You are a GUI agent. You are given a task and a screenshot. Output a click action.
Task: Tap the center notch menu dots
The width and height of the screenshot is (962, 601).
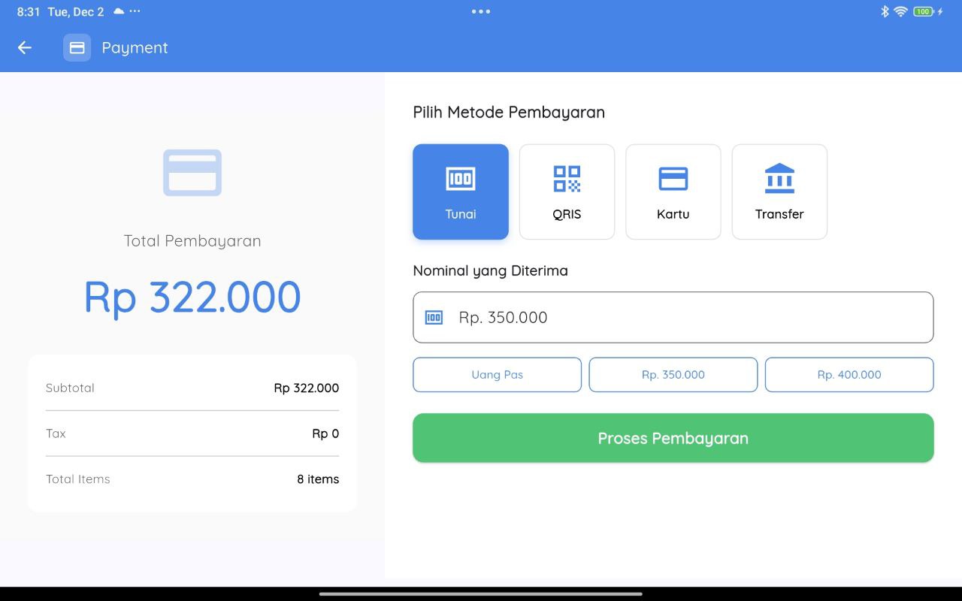480,11
